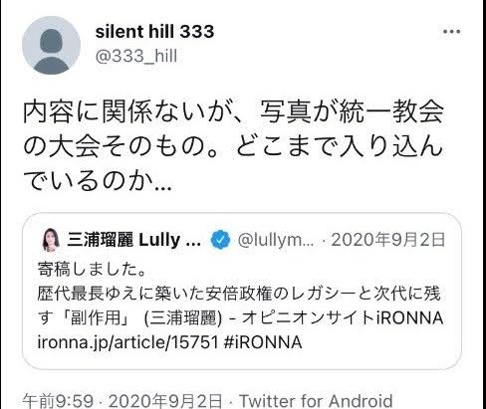486x409 pixels.
Task: Click the blue verified badge icon
Action: 220,240
